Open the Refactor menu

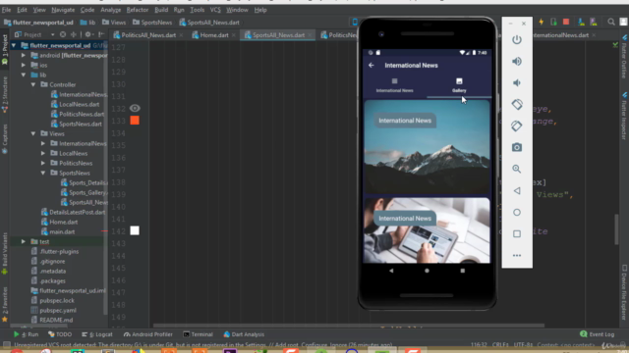point(138,10)
